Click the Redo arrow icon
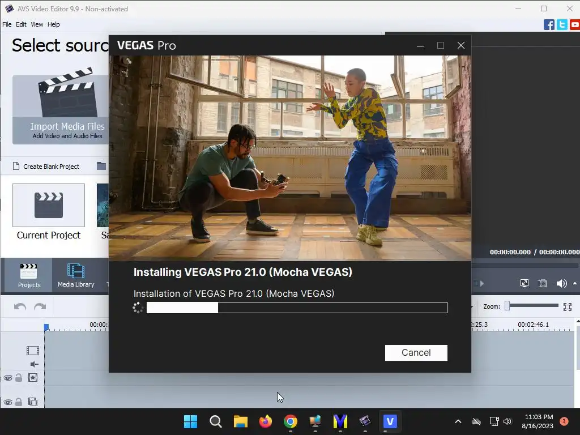 [40, 306]
